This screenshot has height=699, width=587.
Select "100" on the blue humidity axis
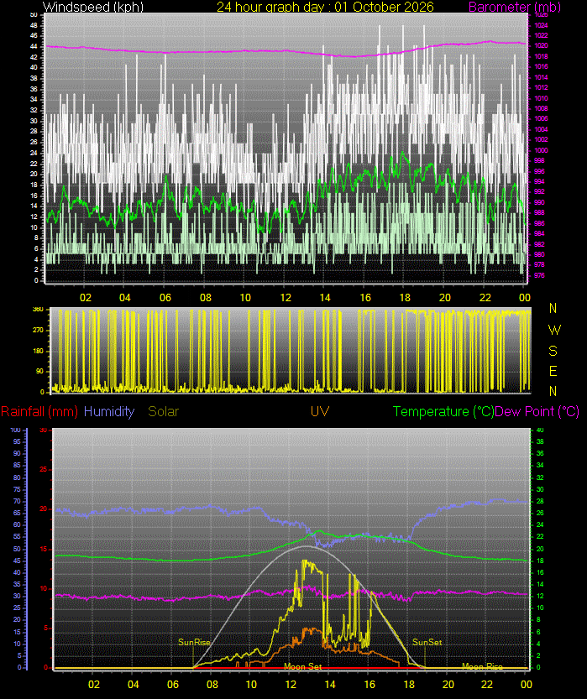16,430
